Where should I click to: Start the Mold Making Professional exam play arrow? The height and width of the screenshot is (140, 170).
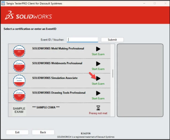coord(98,49)
